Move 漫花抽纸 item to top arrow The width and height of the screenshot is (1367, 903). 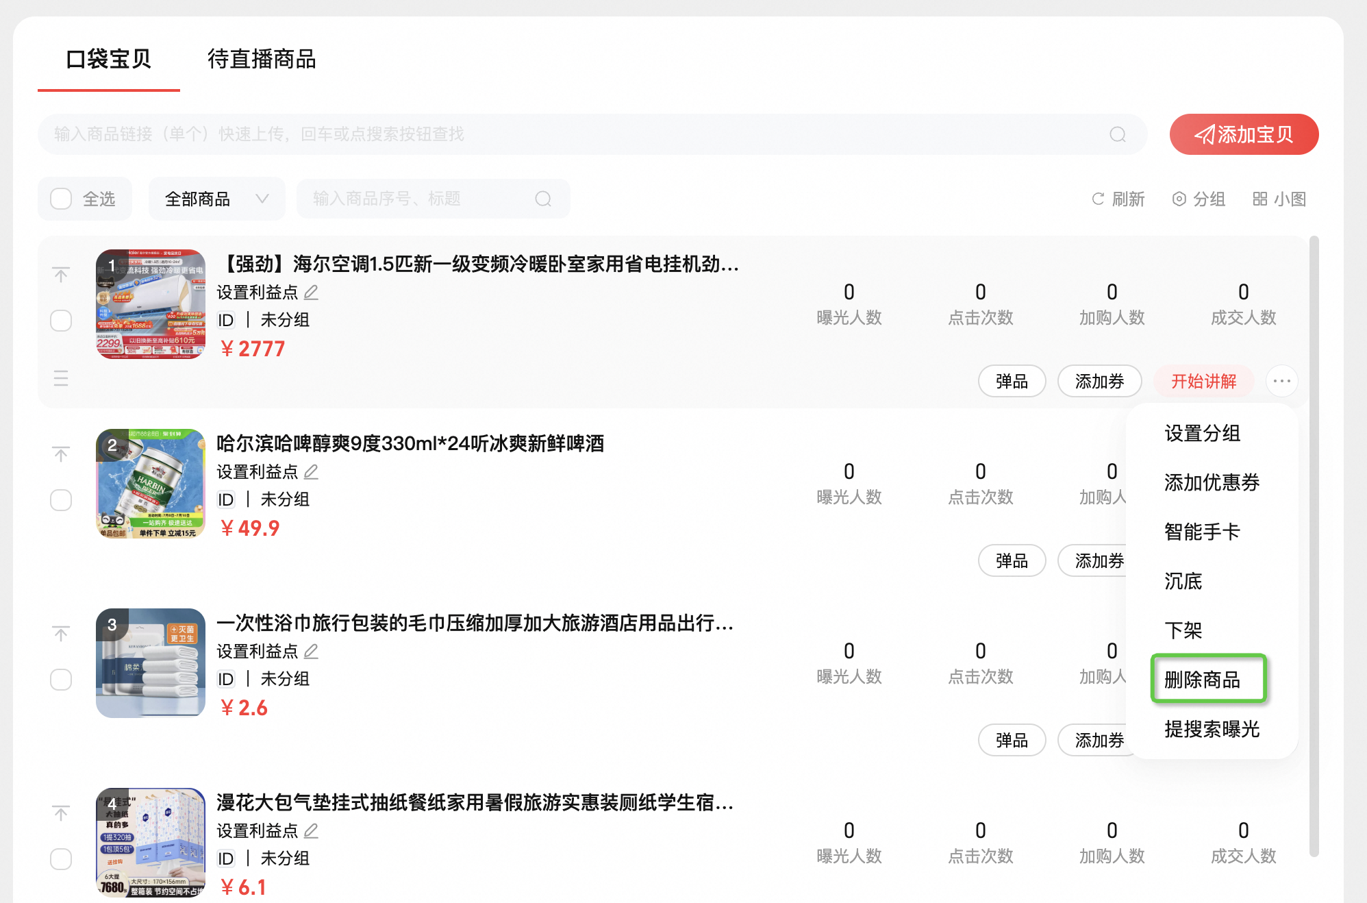point(61,813)
